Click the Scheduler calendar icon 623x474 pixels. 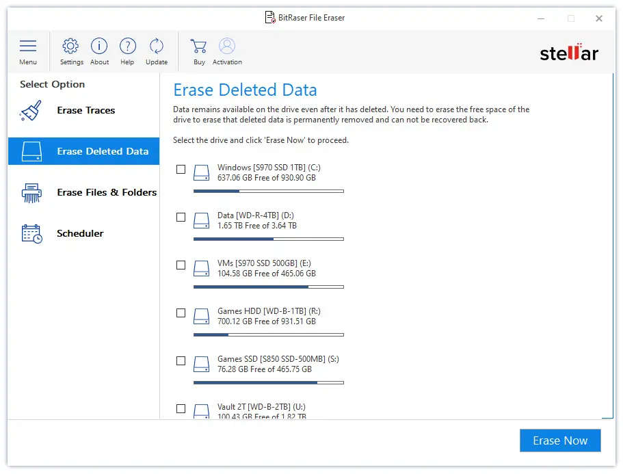pos(31,234)
